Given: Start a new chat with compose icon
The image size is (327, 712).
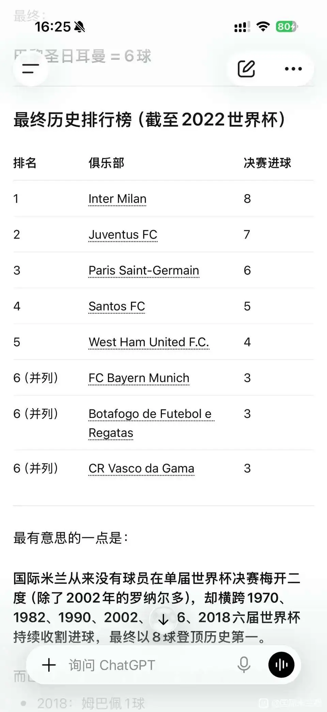Looking at the screenshot, I should coord(246,69).
